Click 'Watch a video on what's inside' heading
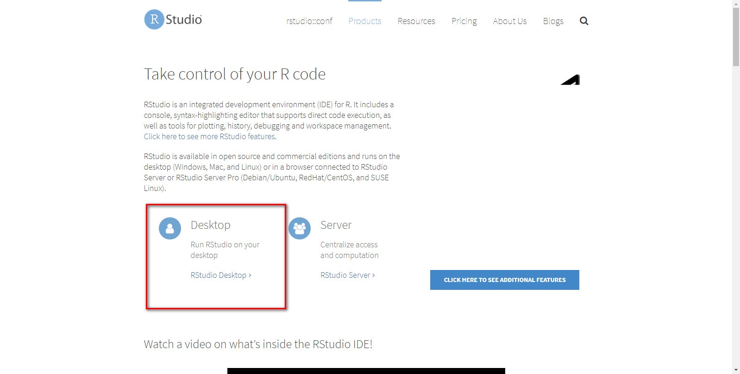Image resolution: width=740 pixels, height=374 pixels. tap(258, 344)
